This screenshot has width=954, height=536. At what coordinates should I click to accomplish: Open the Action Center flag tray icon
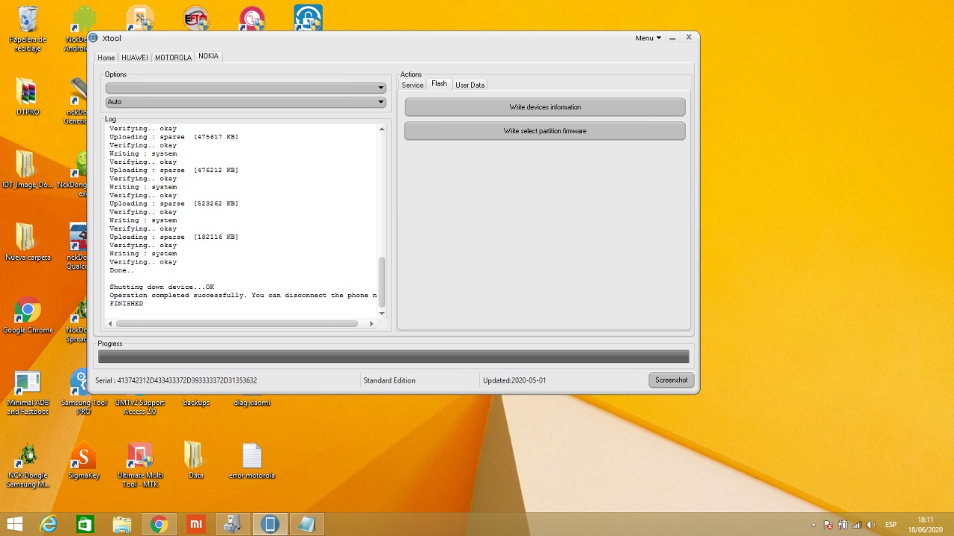point(829,525)
